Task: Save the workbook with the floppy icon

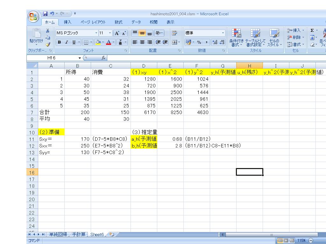Action: point(45,14)
